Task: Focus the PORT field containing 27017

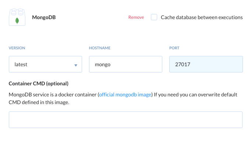Action: coord(206,64)
